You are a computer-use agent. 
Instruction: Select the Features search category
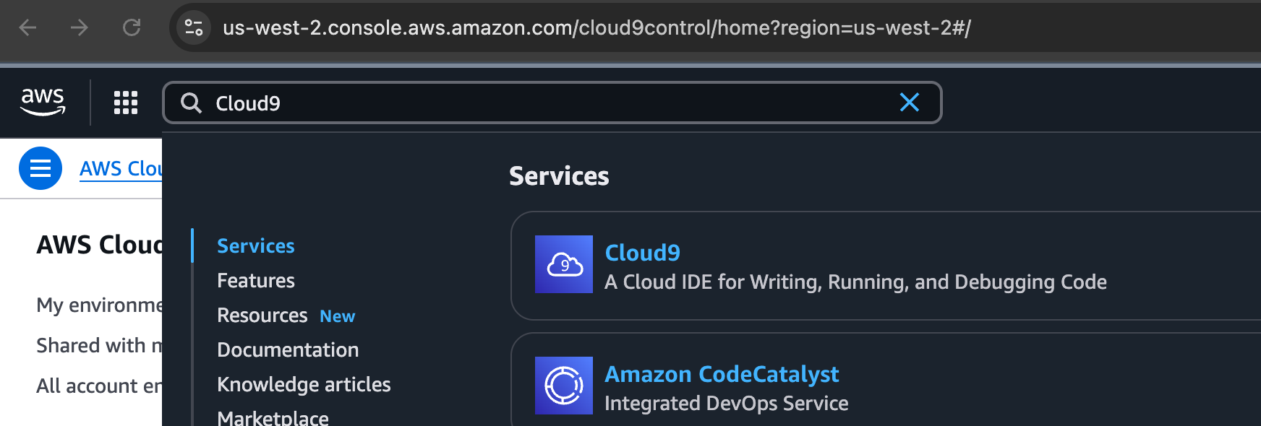pos(256,281)
